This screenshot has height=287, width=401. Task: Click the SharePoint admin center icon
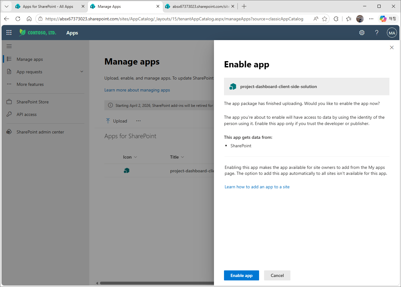click(9, 132)
